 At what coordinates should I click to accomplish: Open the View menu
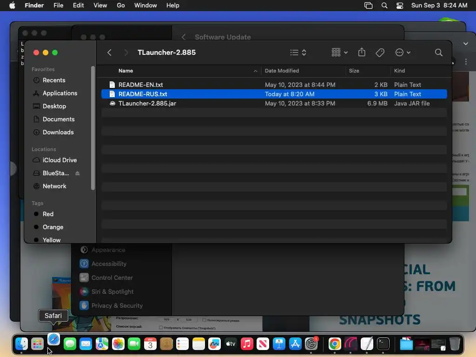coord(100,6)
